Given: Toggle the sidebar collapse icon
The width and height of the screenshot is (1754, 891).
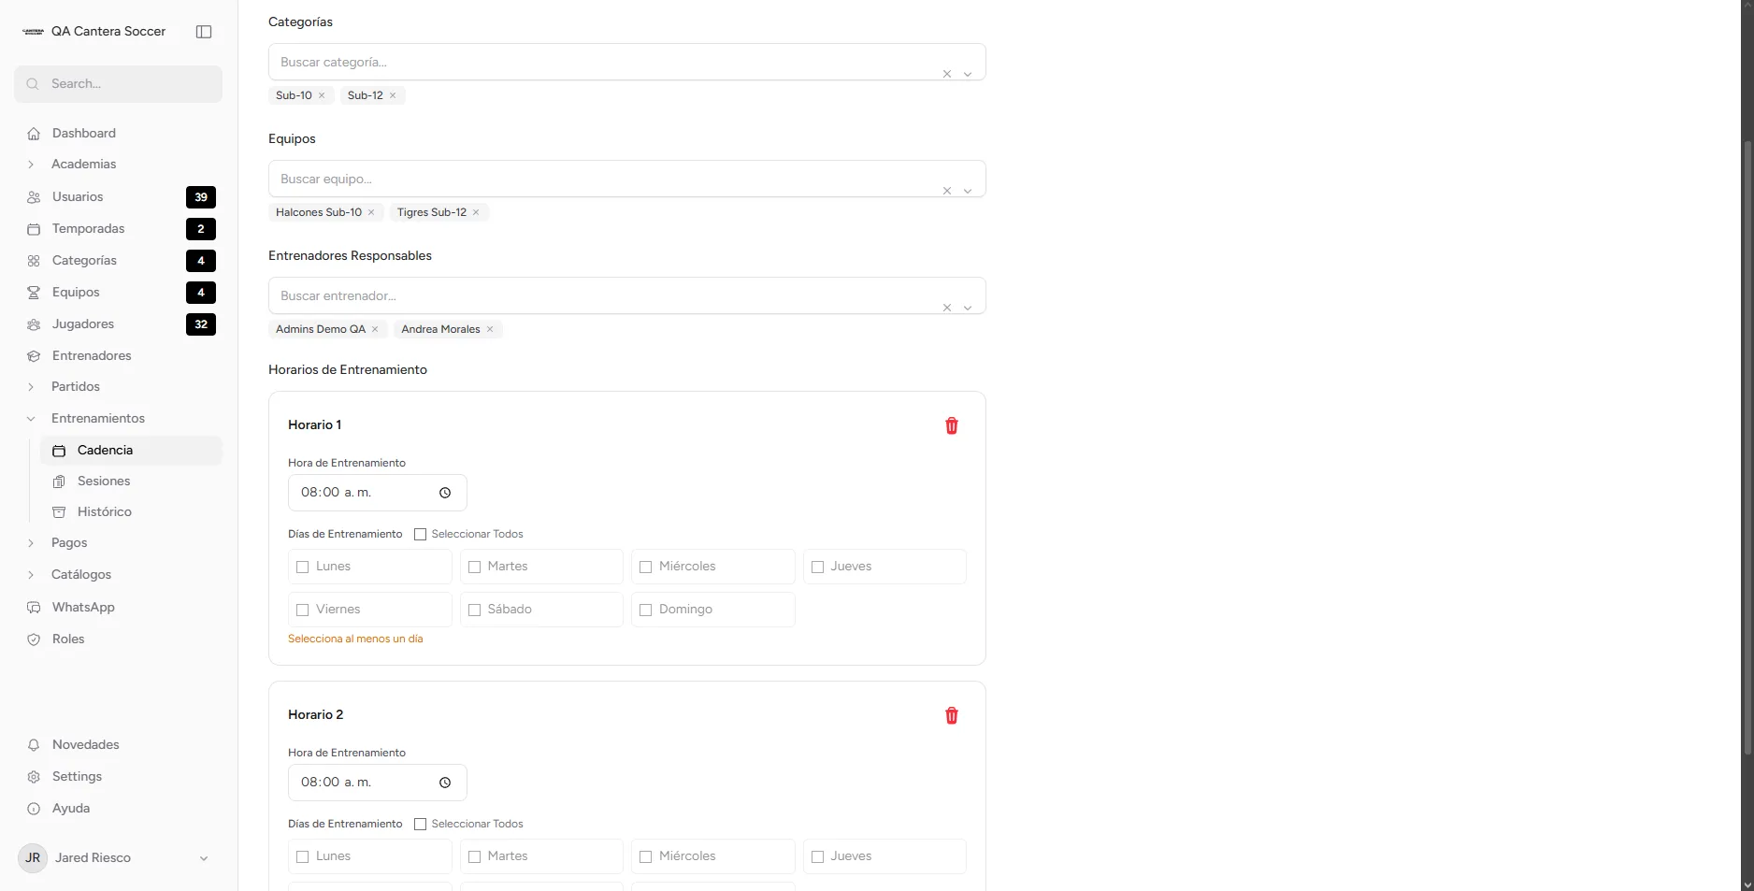Looking at the screenshot, I should [204, 32].
